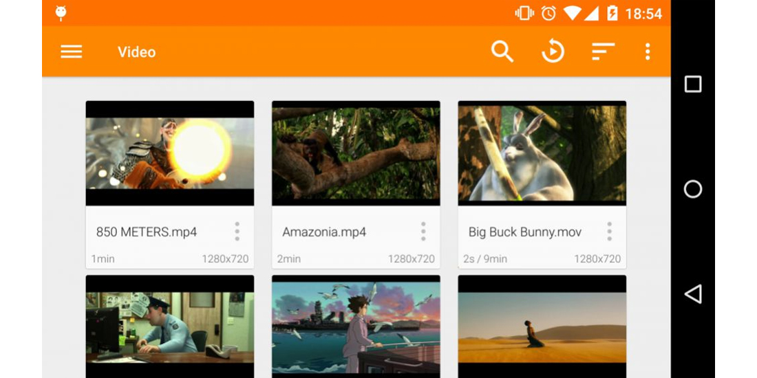Open the desert kneeling figure video thumbnail
The width and height of the screenshot is (757, 378).
click(542, 326)
